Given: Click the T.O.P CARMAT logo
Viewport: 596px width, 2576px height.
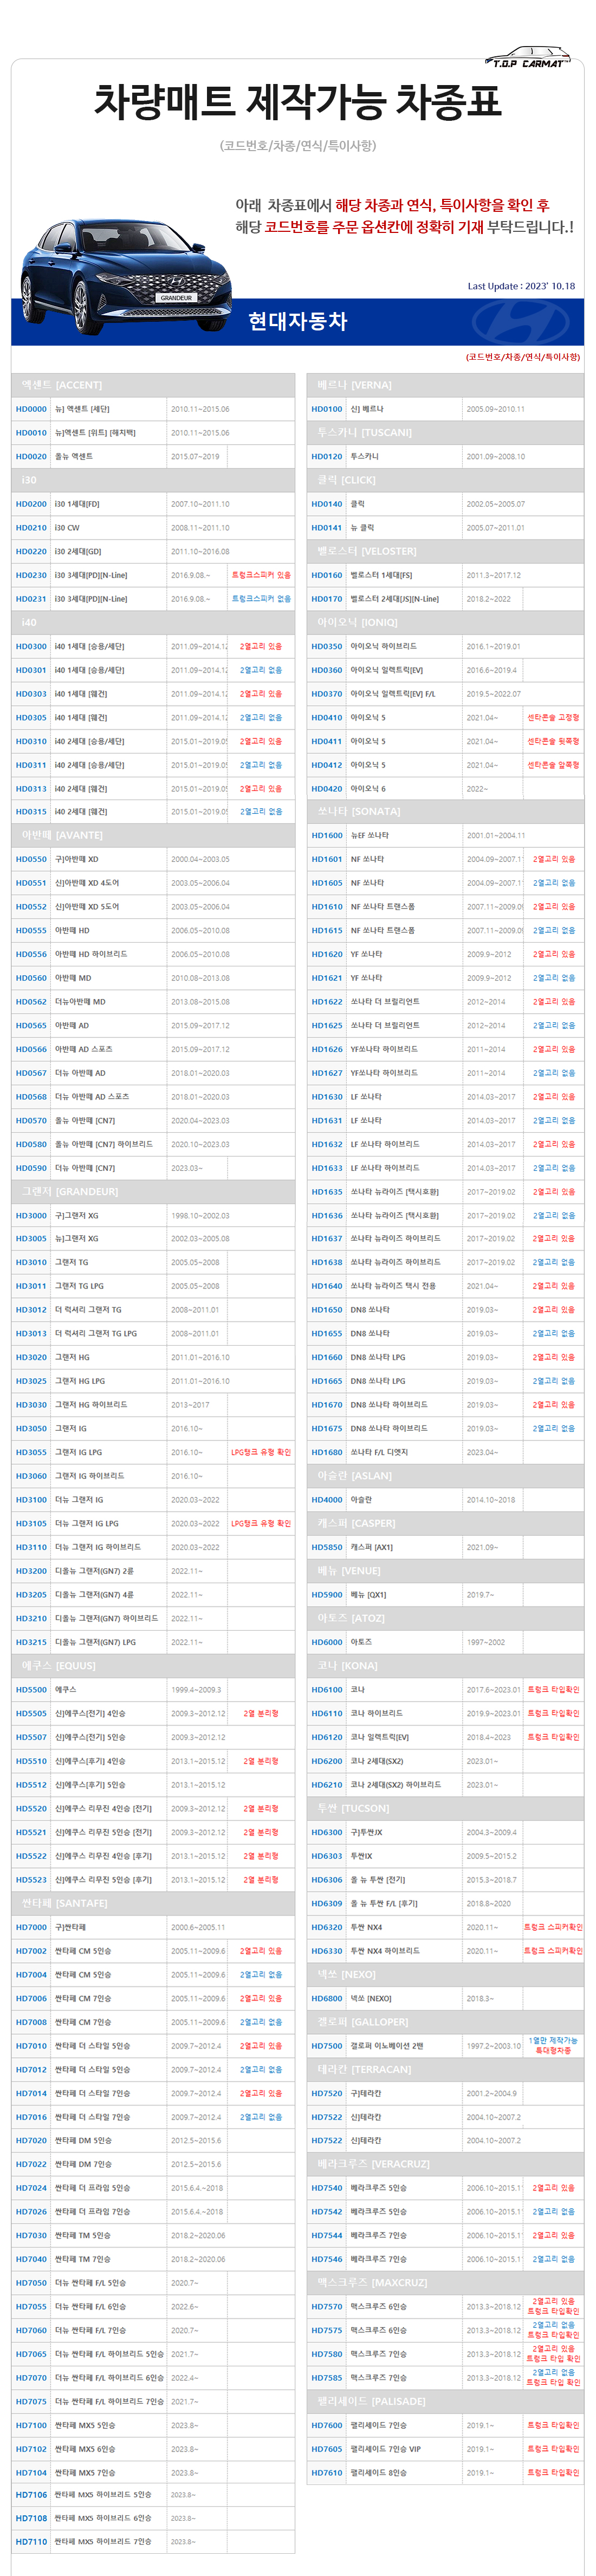Looking at the screenshot, I should [529, 58].
